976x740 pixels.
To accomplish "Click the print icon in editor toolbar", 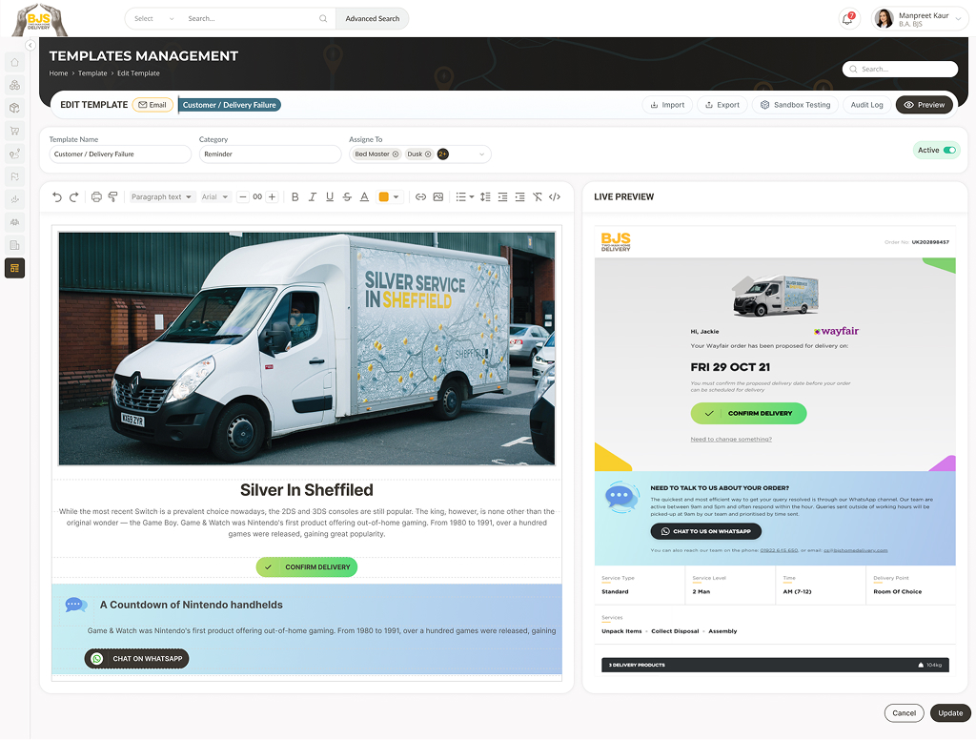I will 96,197.
